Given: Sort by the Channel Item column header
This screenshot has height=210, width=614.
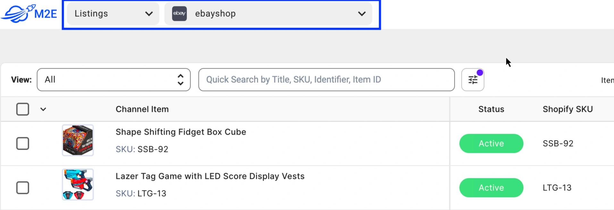Looking at the screenshot, I should 142,109.
